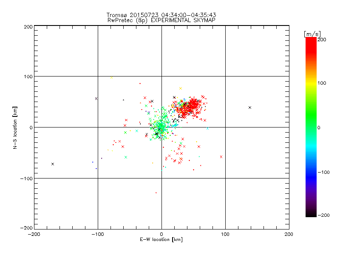Click the colorbar label reading 0

pos(319,128)
